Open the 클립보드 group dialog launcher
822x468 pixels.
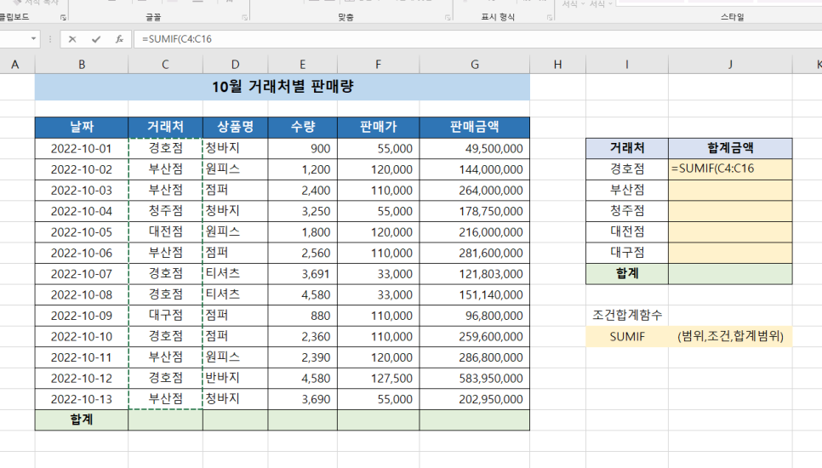point(63,18)
